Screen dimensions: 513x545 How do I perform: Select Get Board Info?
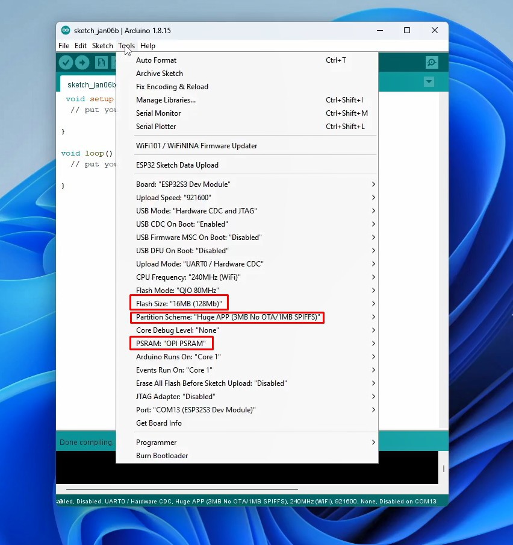coord(159,423)
